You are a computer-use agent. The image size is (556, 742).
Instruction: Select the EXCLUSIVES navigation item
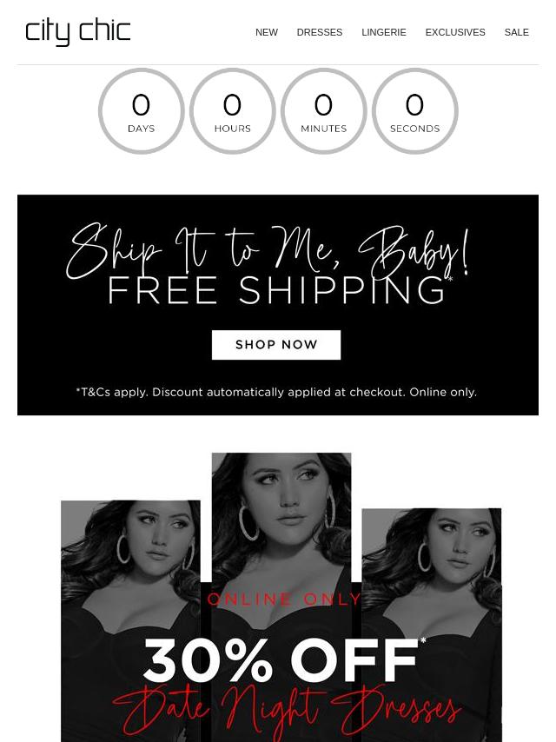point(455,32)
